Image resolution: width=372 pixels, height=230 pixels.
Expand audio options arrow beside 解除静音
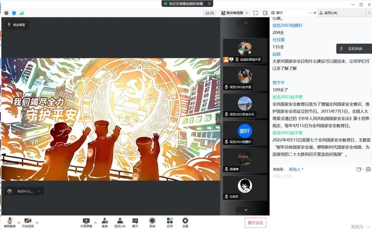[19, 222]
